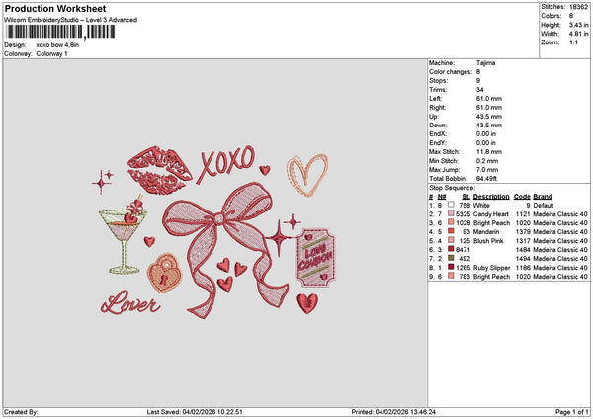Click the XOXO lettering in design
The image size is (593, 419).
226,161
